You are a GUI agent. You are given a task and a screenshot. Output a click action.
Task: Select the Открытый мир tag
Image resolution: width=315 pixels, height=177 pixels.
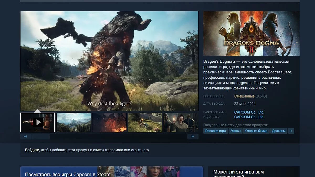pos(256,131)
